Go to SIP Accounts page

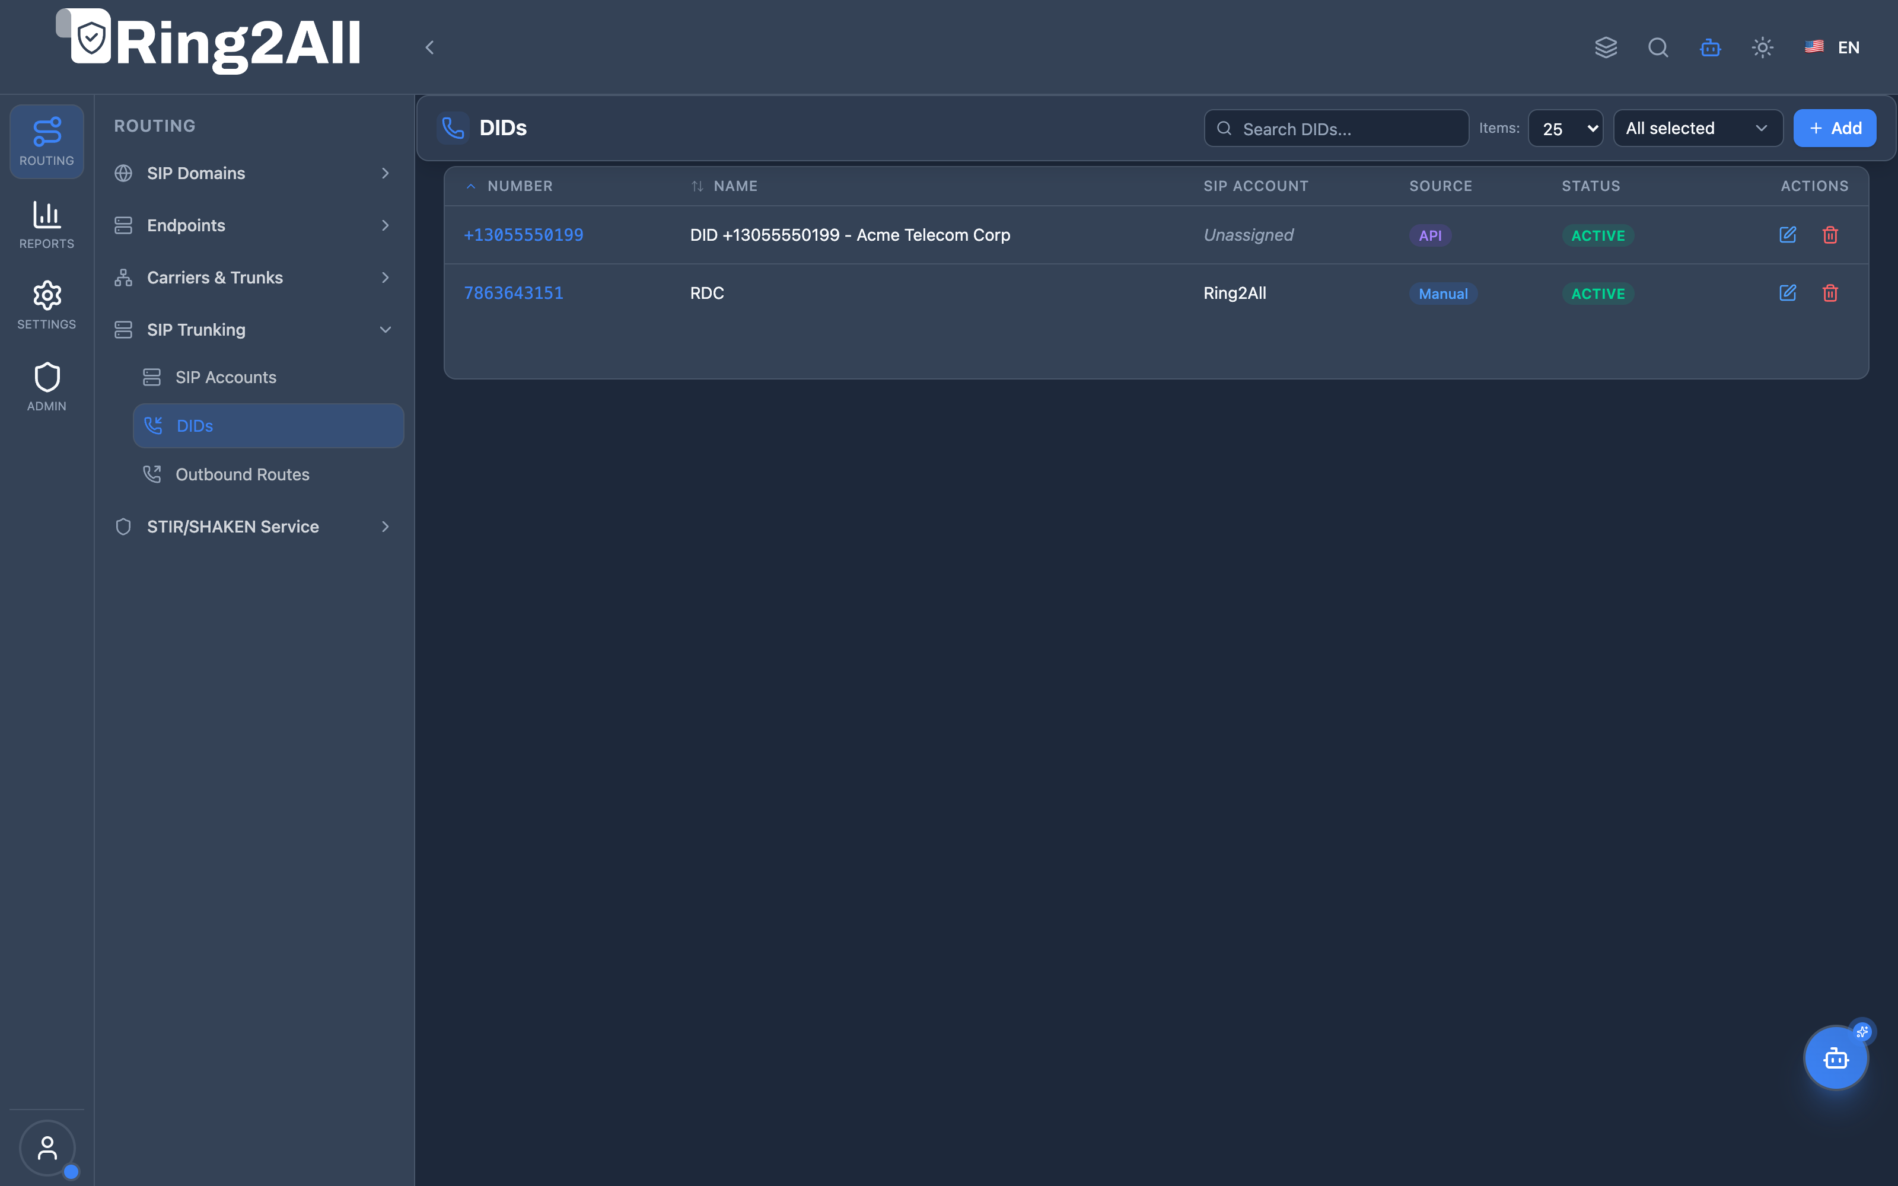(268, 377)
